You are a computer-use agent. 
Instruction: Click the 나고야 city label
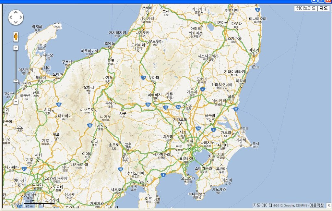tap(37, 185)
